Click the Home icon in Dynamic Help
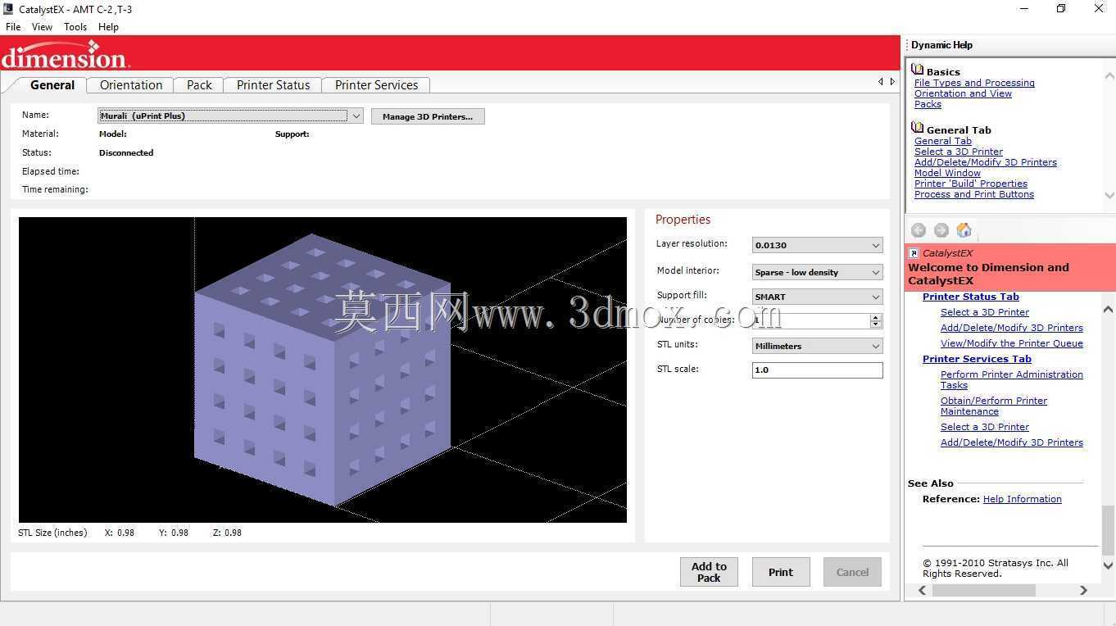Screen dimensions: 1116x626 [x=964, y=230]
